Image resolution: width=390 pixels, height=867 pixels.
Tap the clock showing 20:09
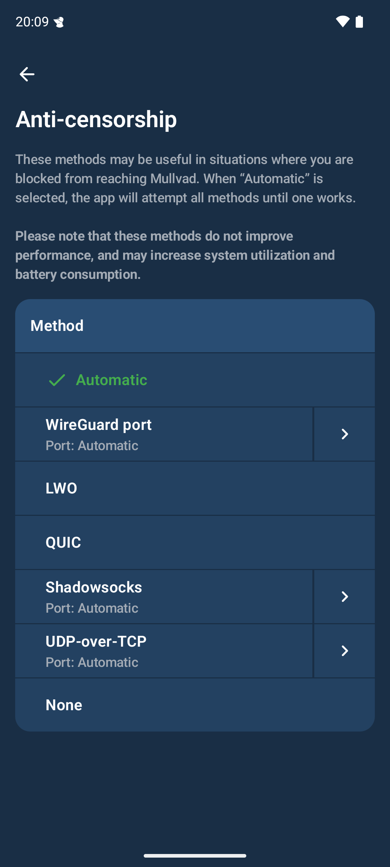tap(32, 22)
